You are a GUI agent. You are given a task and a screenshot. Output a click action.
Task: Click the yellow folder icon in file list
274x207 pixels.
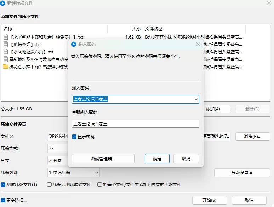point(6,67)
